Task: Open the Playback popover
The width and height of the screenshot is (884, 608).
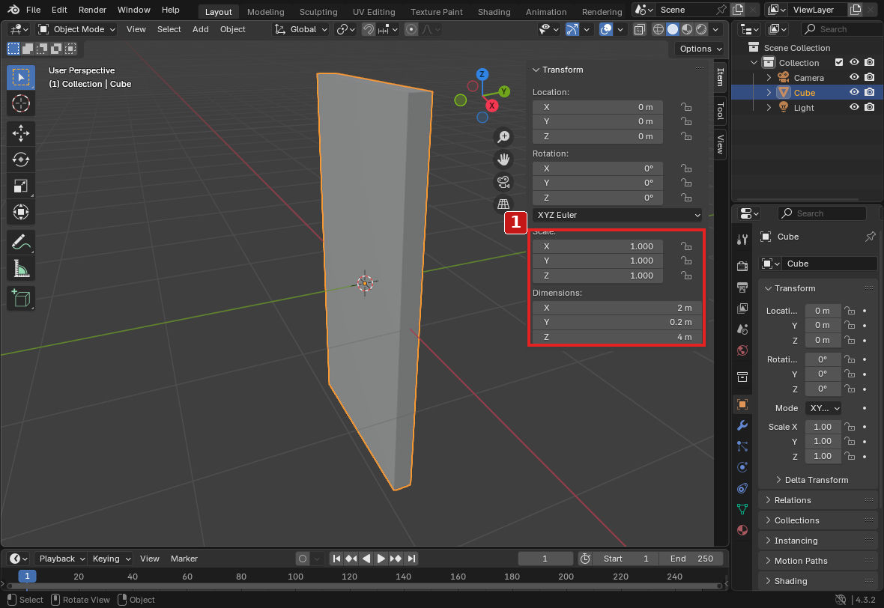Action: pyautogui.click(x=61, y=559)
